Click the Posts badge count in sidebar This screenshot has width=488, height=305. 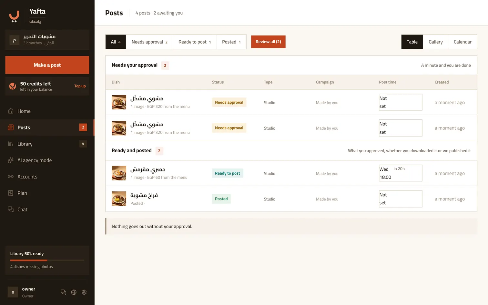pos(83,127)
